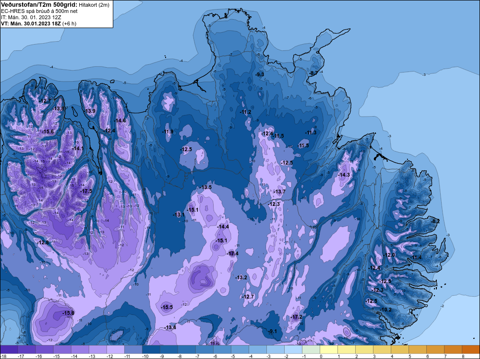
Task: Click the -15.6 temperature label
Action: [48, 132]
